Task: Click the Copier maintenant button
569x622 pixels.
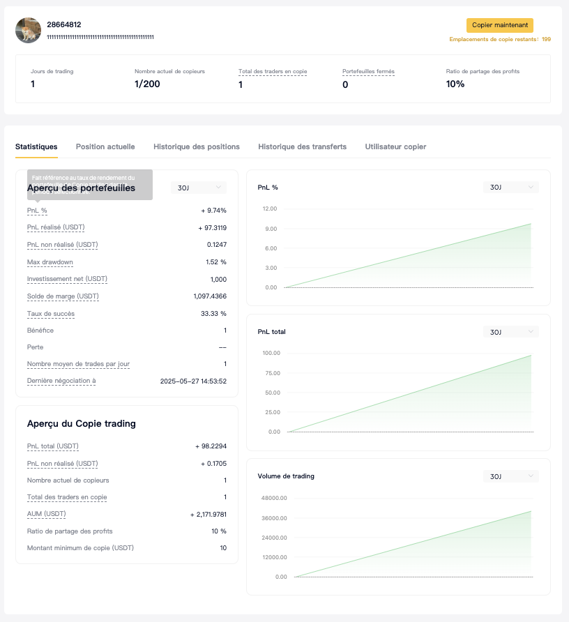Action: [499, 25]
